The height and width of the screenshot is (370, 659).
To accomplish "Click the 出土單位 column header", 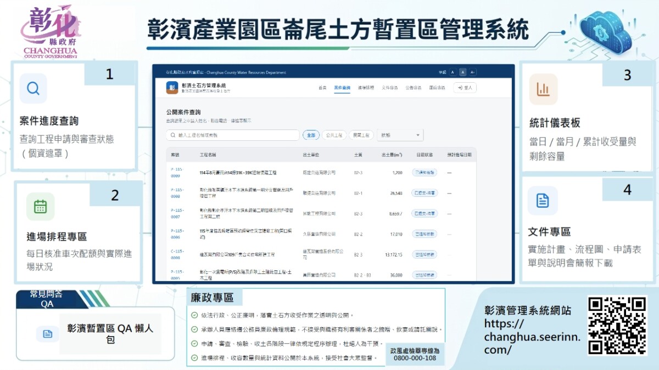I will coord(311,155).
